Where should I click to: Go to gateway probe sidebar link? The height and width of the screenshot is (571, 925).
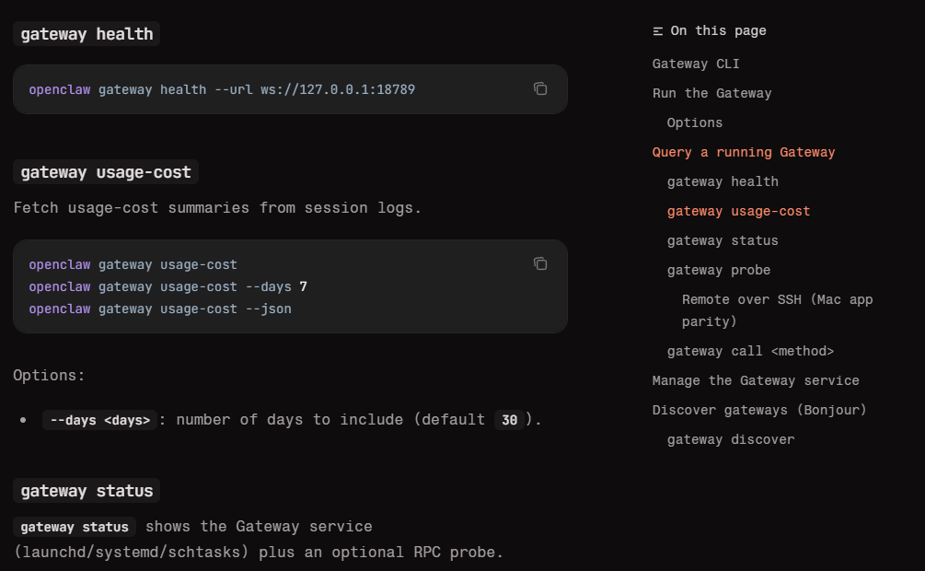(719, 271)
